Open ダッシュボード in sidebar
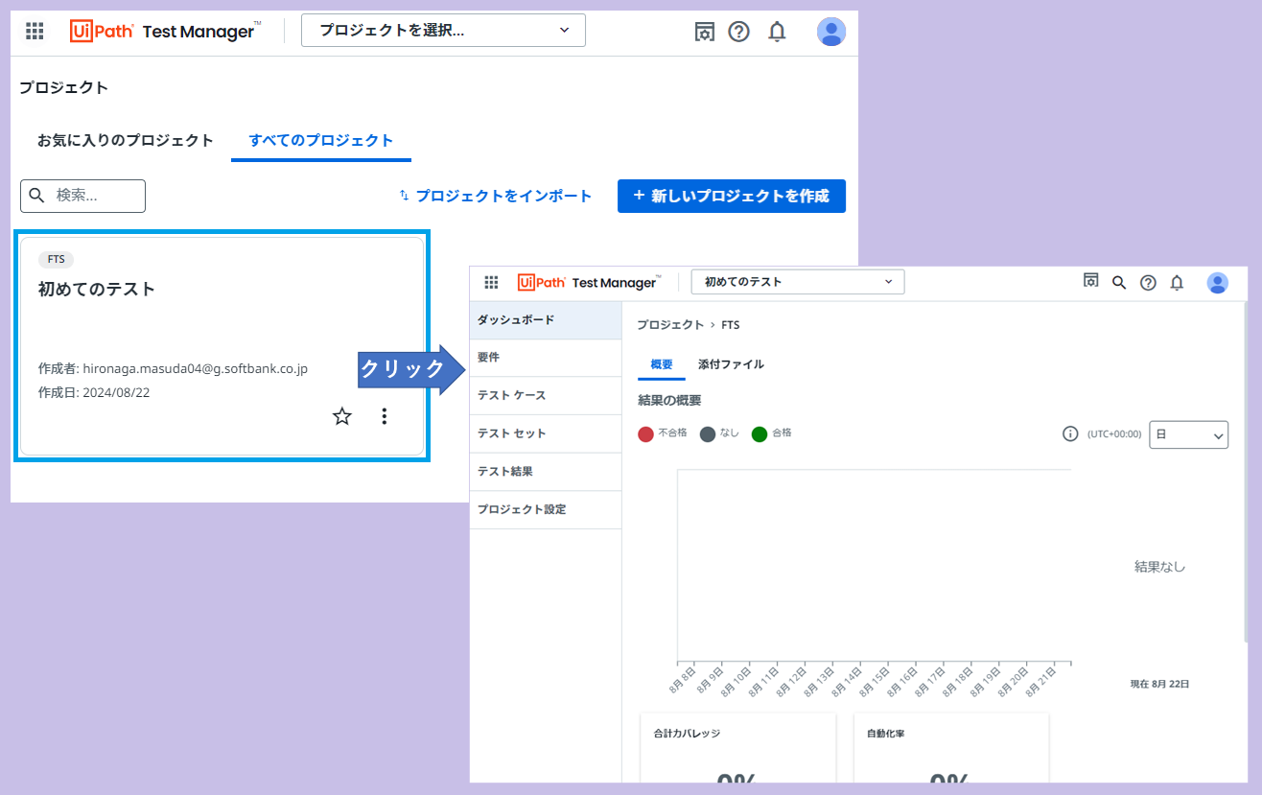 coord(546,320)
